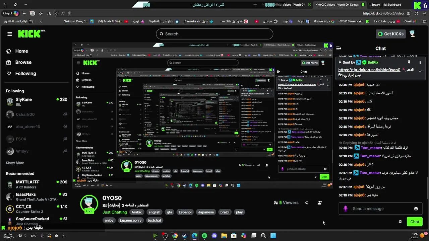
Task: Click the search magnifier icon
Action: coord(161,34)
